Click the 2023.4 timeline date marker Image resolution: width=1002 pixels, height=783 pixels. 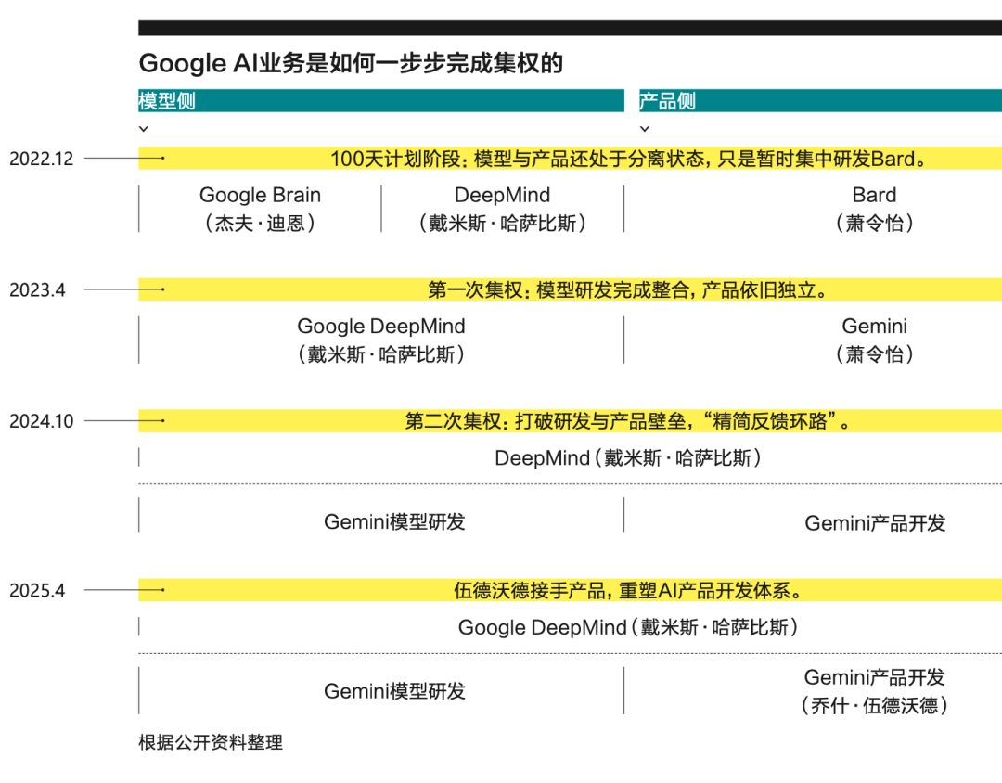pyautogui.click(x=38, y=289)
